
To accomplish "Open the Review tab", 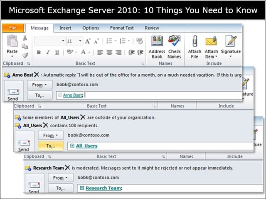I will tap(152, 28).
